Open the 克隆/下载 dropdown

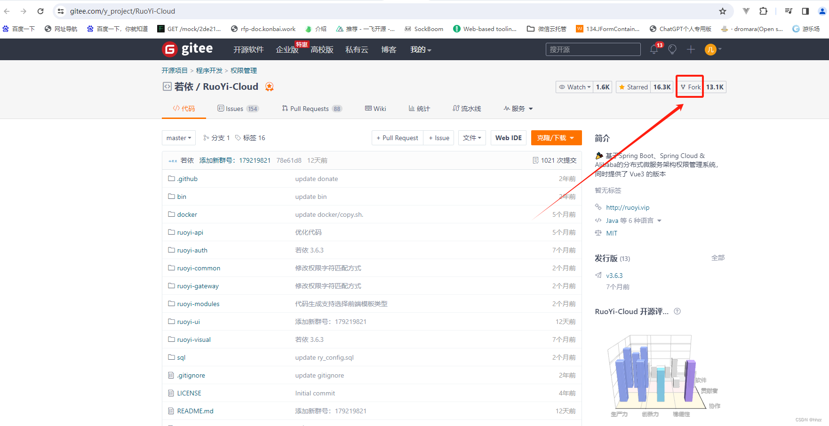[556, 138]
